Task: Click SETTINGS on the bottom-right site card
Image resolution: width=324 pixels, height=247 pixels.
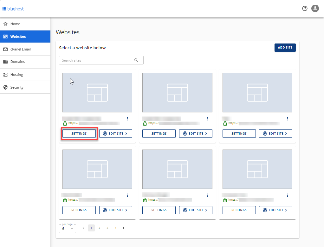Action: (239, 210)
